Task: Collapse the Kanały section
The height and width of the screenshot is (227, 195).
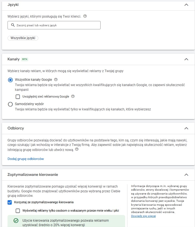Action: click(187, 59)
